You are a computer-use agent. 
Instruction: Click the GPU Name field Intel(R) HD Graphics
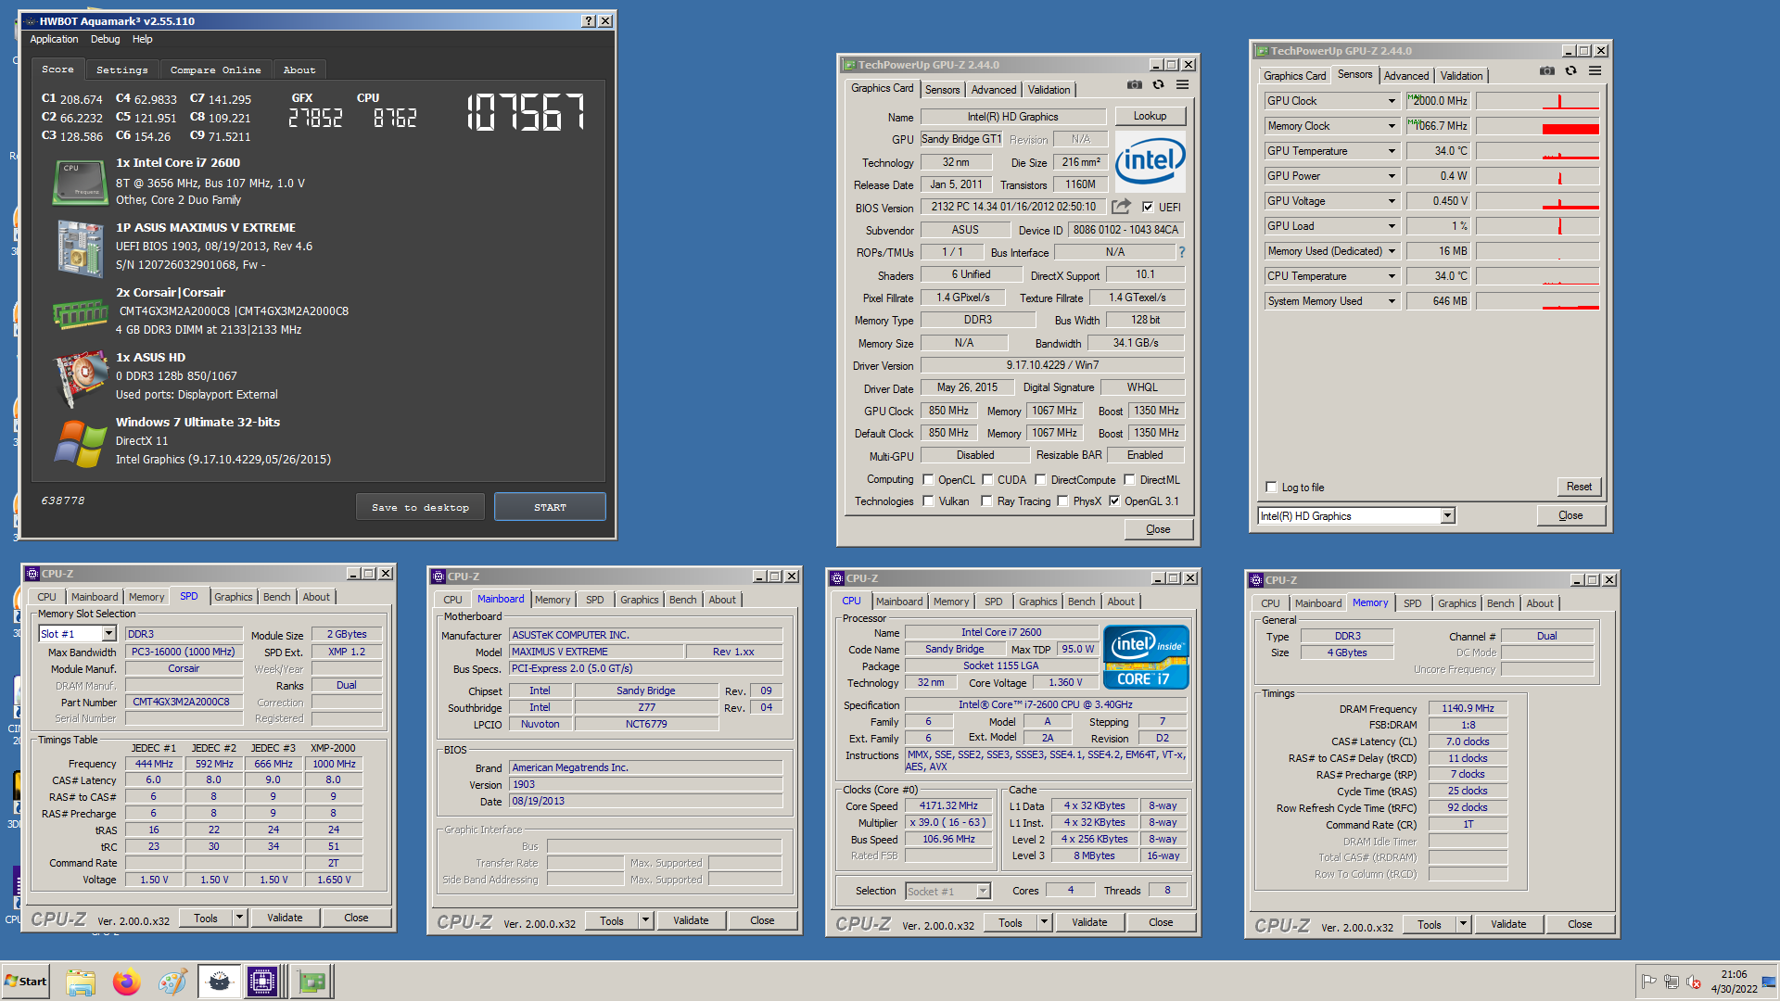click(x=1012, y=117)
